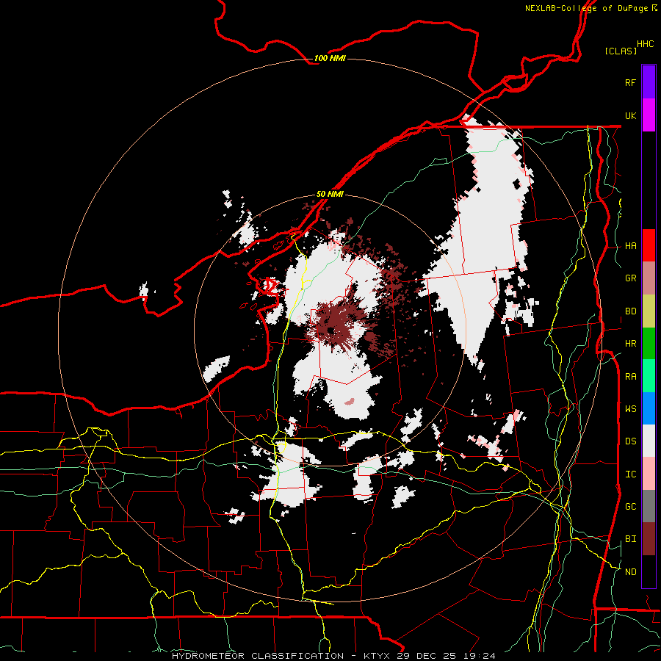Click the "IC" legend label
Image resolution: width=661 pixels, height=661 pixels.
coord(630,474)
